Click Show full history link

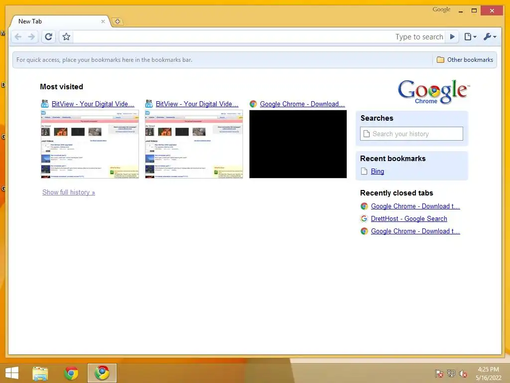tap(69, 192)
